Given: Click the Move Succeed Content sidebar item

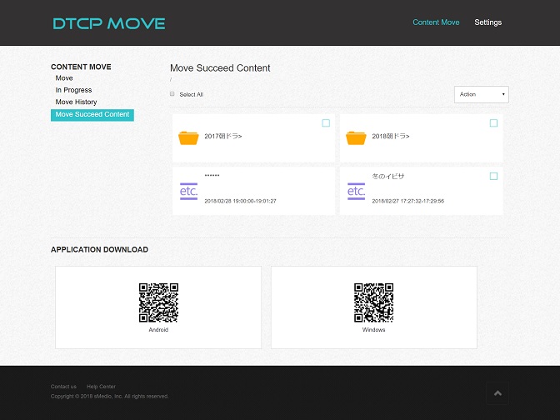Looking at the screenshot, I should click(92, 114).
